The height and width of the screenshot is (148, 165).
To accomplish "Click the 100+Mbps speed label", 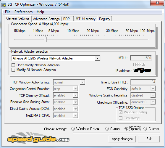I will 147,31.
